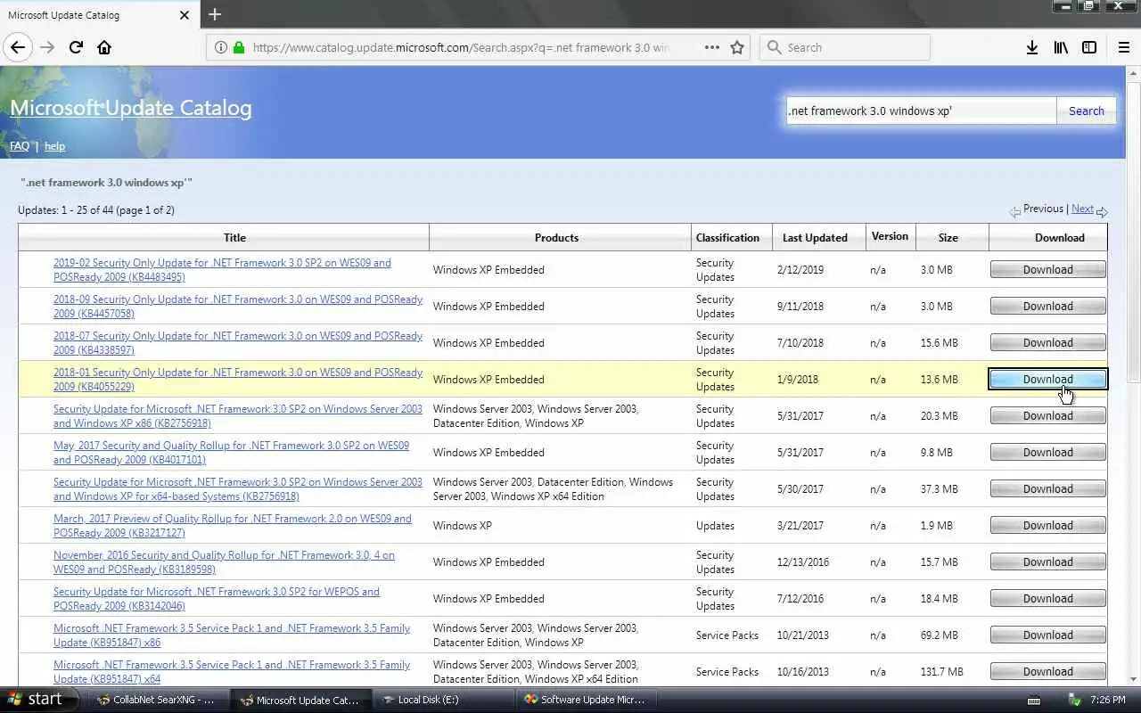The image size is (1141, 713).
Task: Switch to Local Disk (E:) taskbar window
Action: coord(444,700)
